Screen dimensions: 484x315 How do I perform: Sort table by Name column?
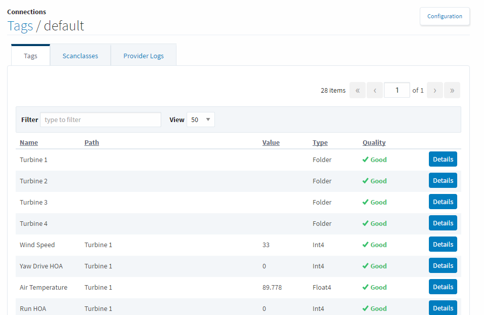[x=29, y=142]
